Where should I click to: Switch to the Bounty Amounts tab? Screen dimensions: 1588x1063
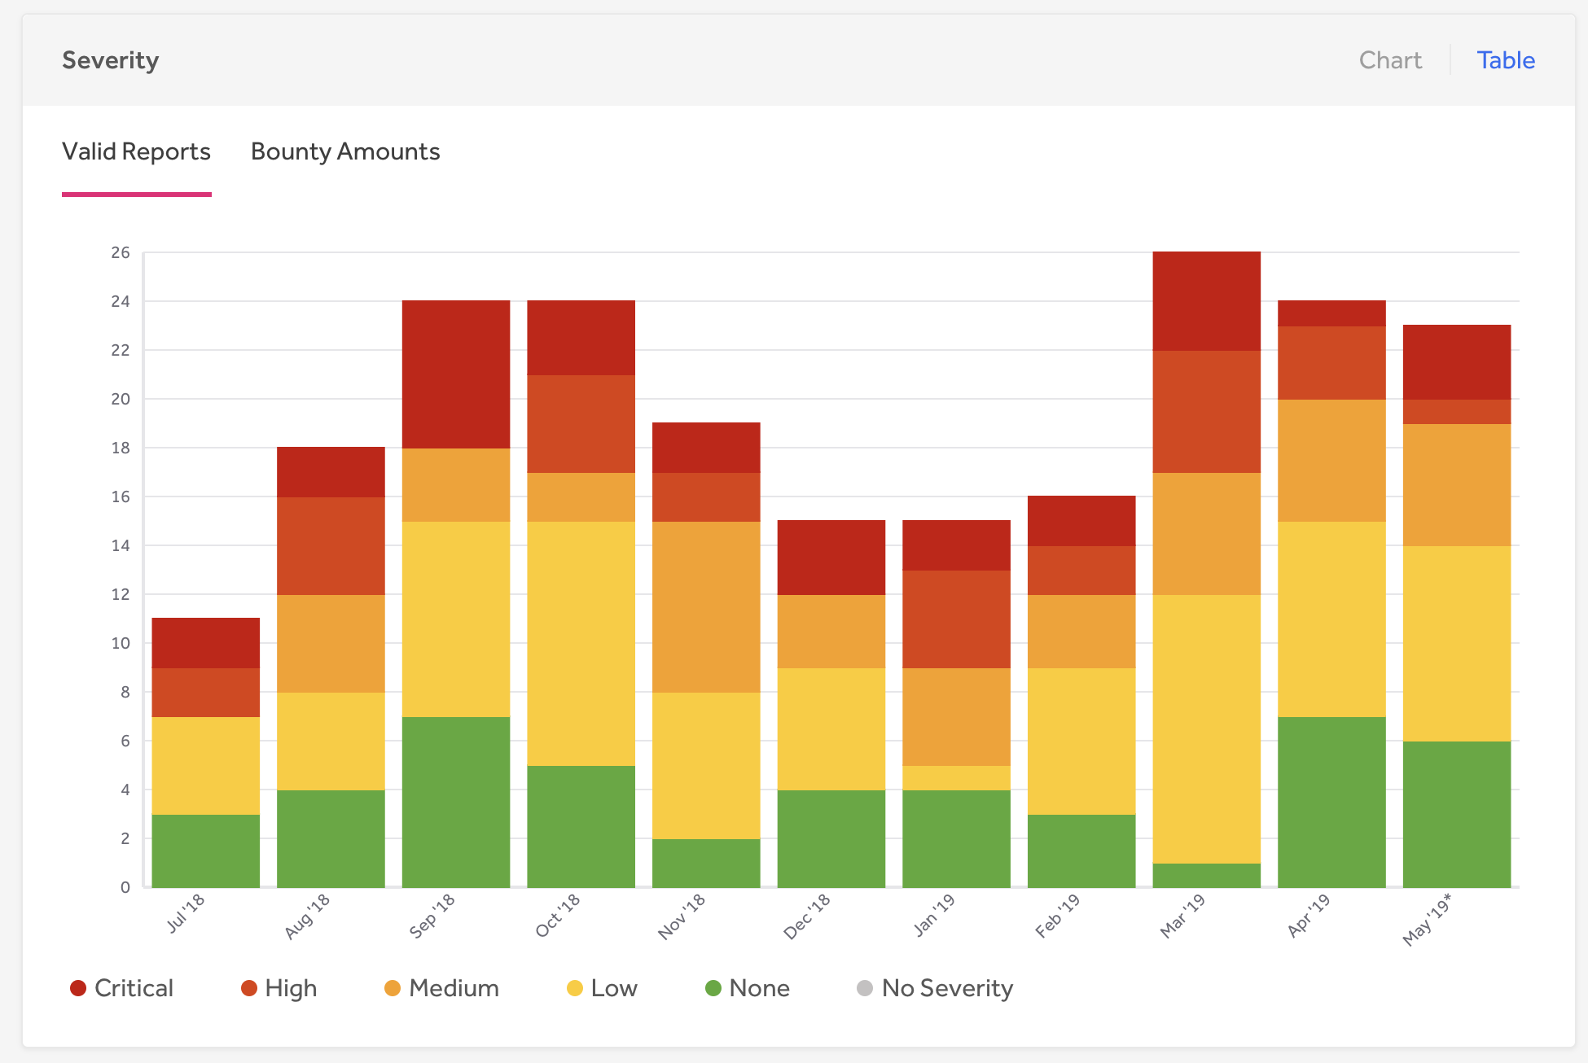tap(345, 152)
